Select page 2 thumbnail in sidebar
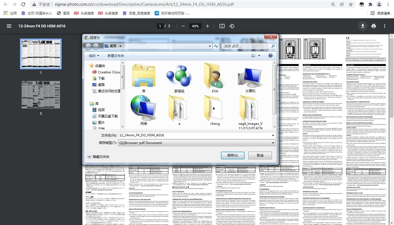 tap(41, 94)
